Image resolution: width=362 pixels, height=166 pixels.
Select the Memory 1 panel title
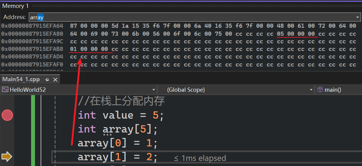pos(13,6)
